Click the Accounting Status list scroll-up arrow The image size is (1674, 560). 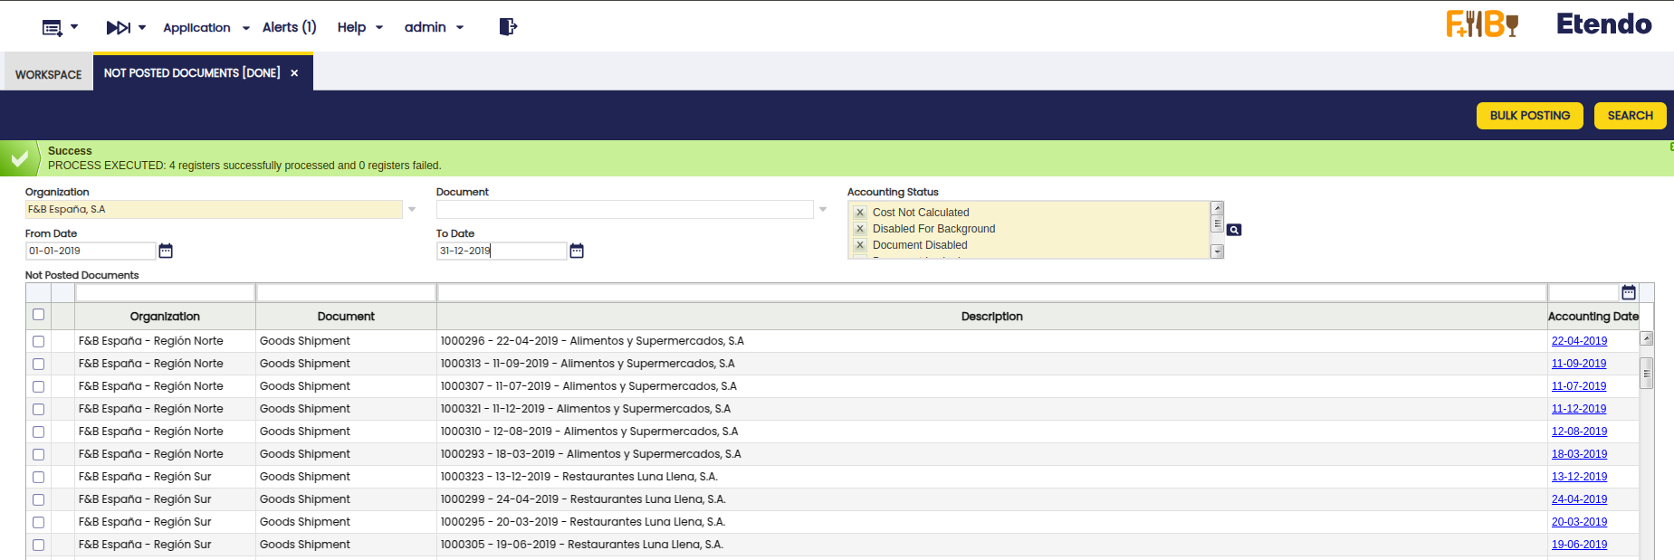[1218, 208]
